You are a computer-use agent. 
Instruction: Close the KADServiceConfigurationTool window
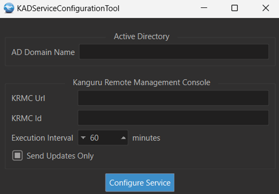(265, 8)
